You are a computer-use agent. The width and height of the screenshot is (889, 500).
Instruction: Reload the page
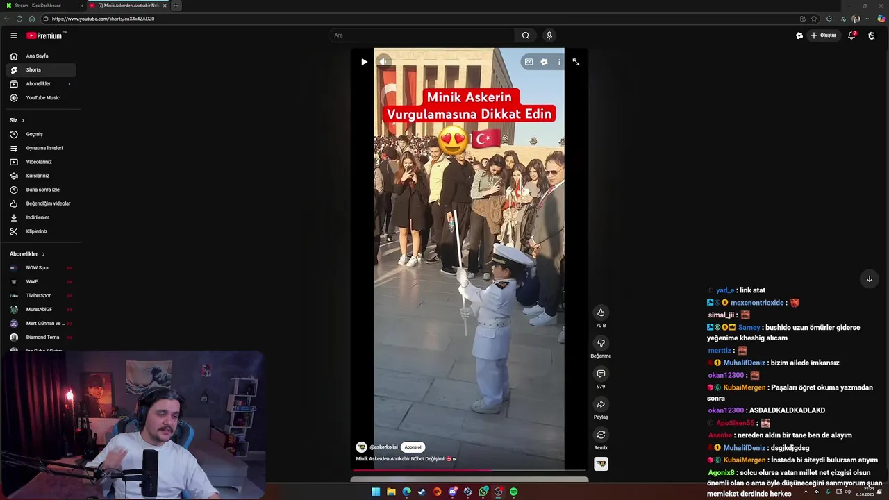click(x=19, y=19)
